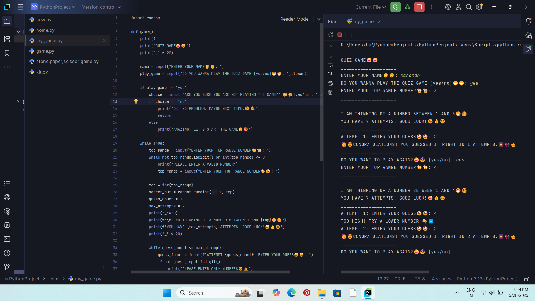The height and width of the screenshot is (301, 535).
Task: Clear all Run console output
Action: click(x=330, y=92)
